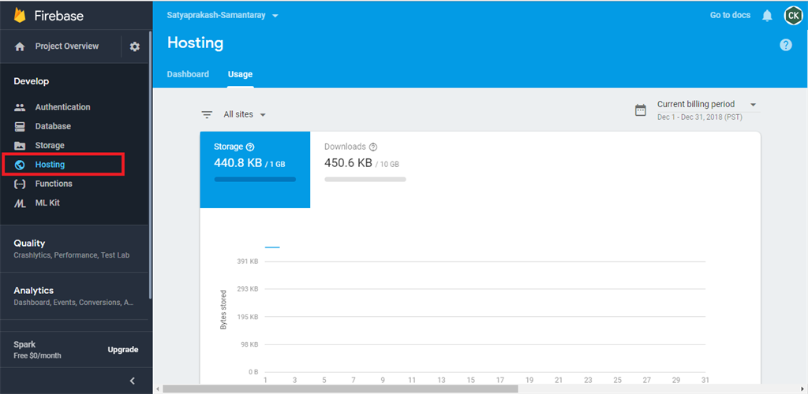Open project selector Satyaprakash-Samantaray dropdown
The height and width of the screenshot is (394, 808).
[223, 16]
